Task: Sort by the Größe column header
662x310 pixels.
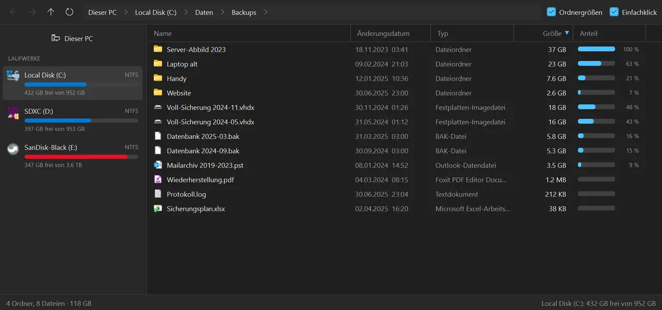Action: tap(543, 33)
